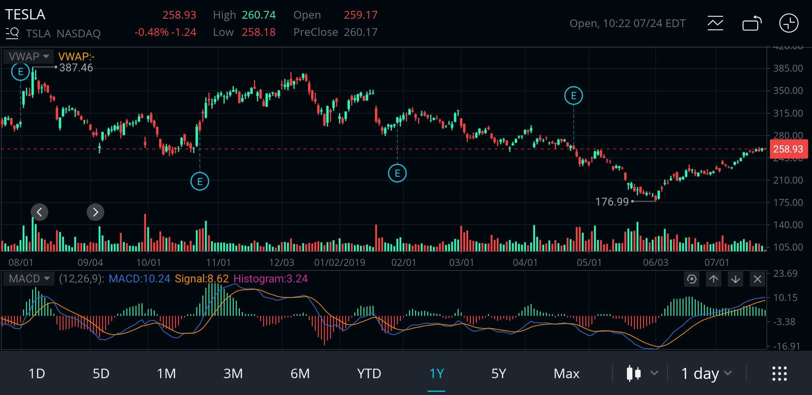This screenshot has width=812, height=395.
Task: Tap the late-January earnings E marker
Action: 397,173
